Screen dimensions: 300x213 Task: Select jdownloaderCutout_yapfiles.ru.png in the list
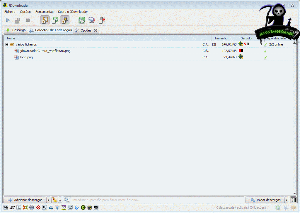tap(45, 51)
